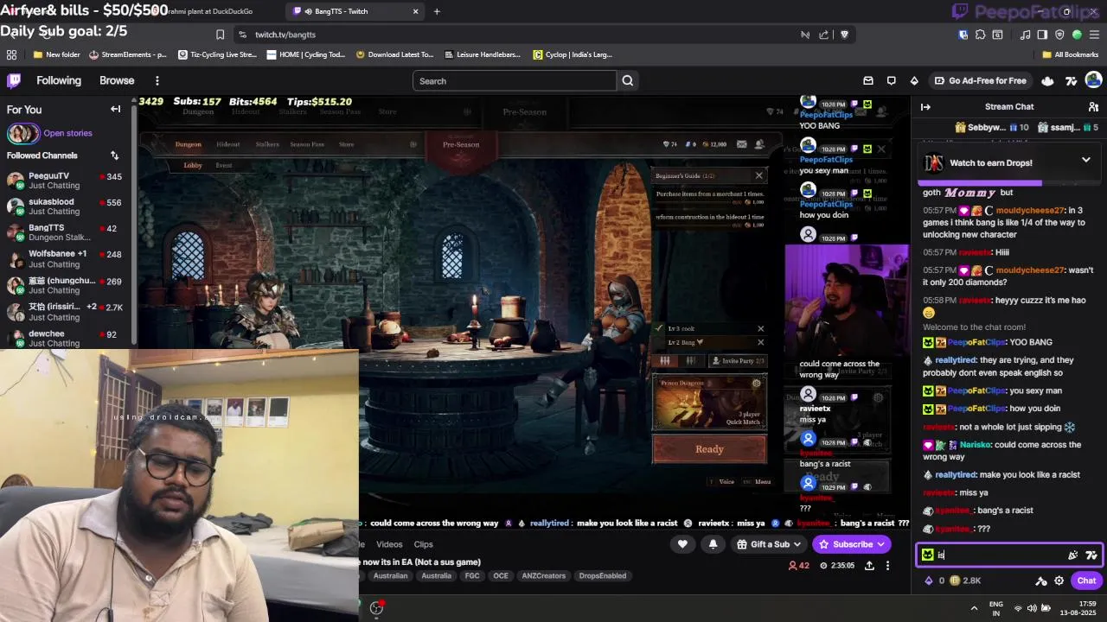Open chat settings gear icon

click(x=1059, y=581)
